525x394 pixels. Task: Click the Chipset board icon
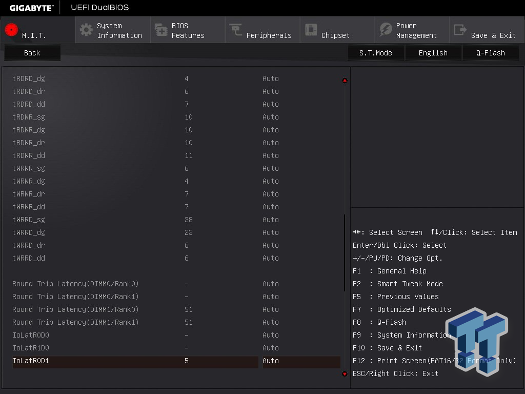(311, 29)
